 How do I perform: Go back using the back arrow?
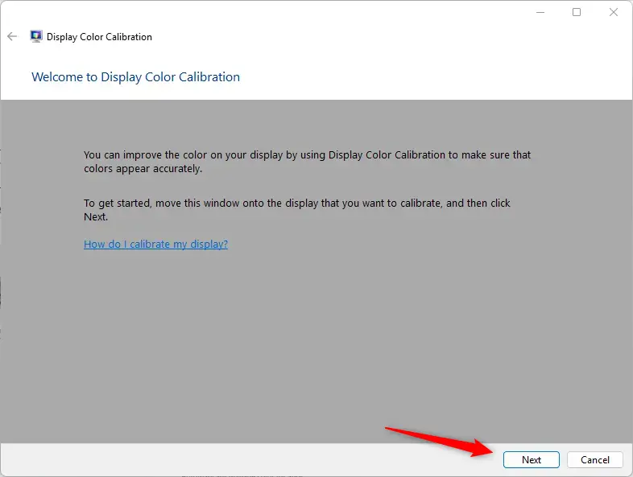coord(12,37)
